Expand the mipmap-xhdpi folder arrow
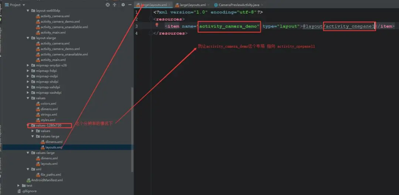The image size is (399, 195). click(x=28, y=82)
